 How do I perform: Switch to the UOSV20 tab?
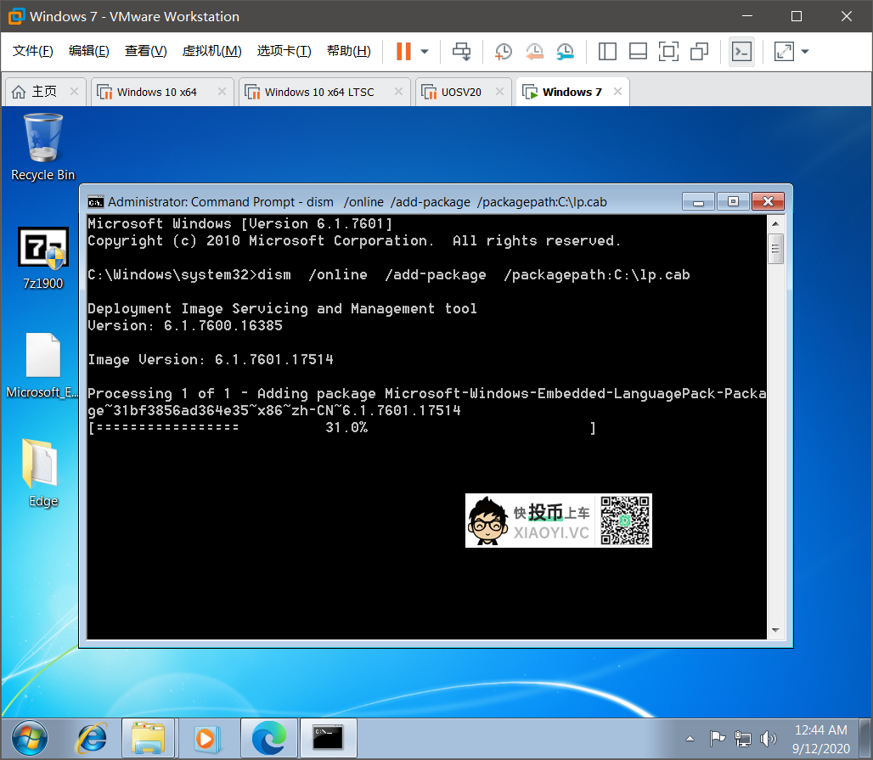coord(461,92)
